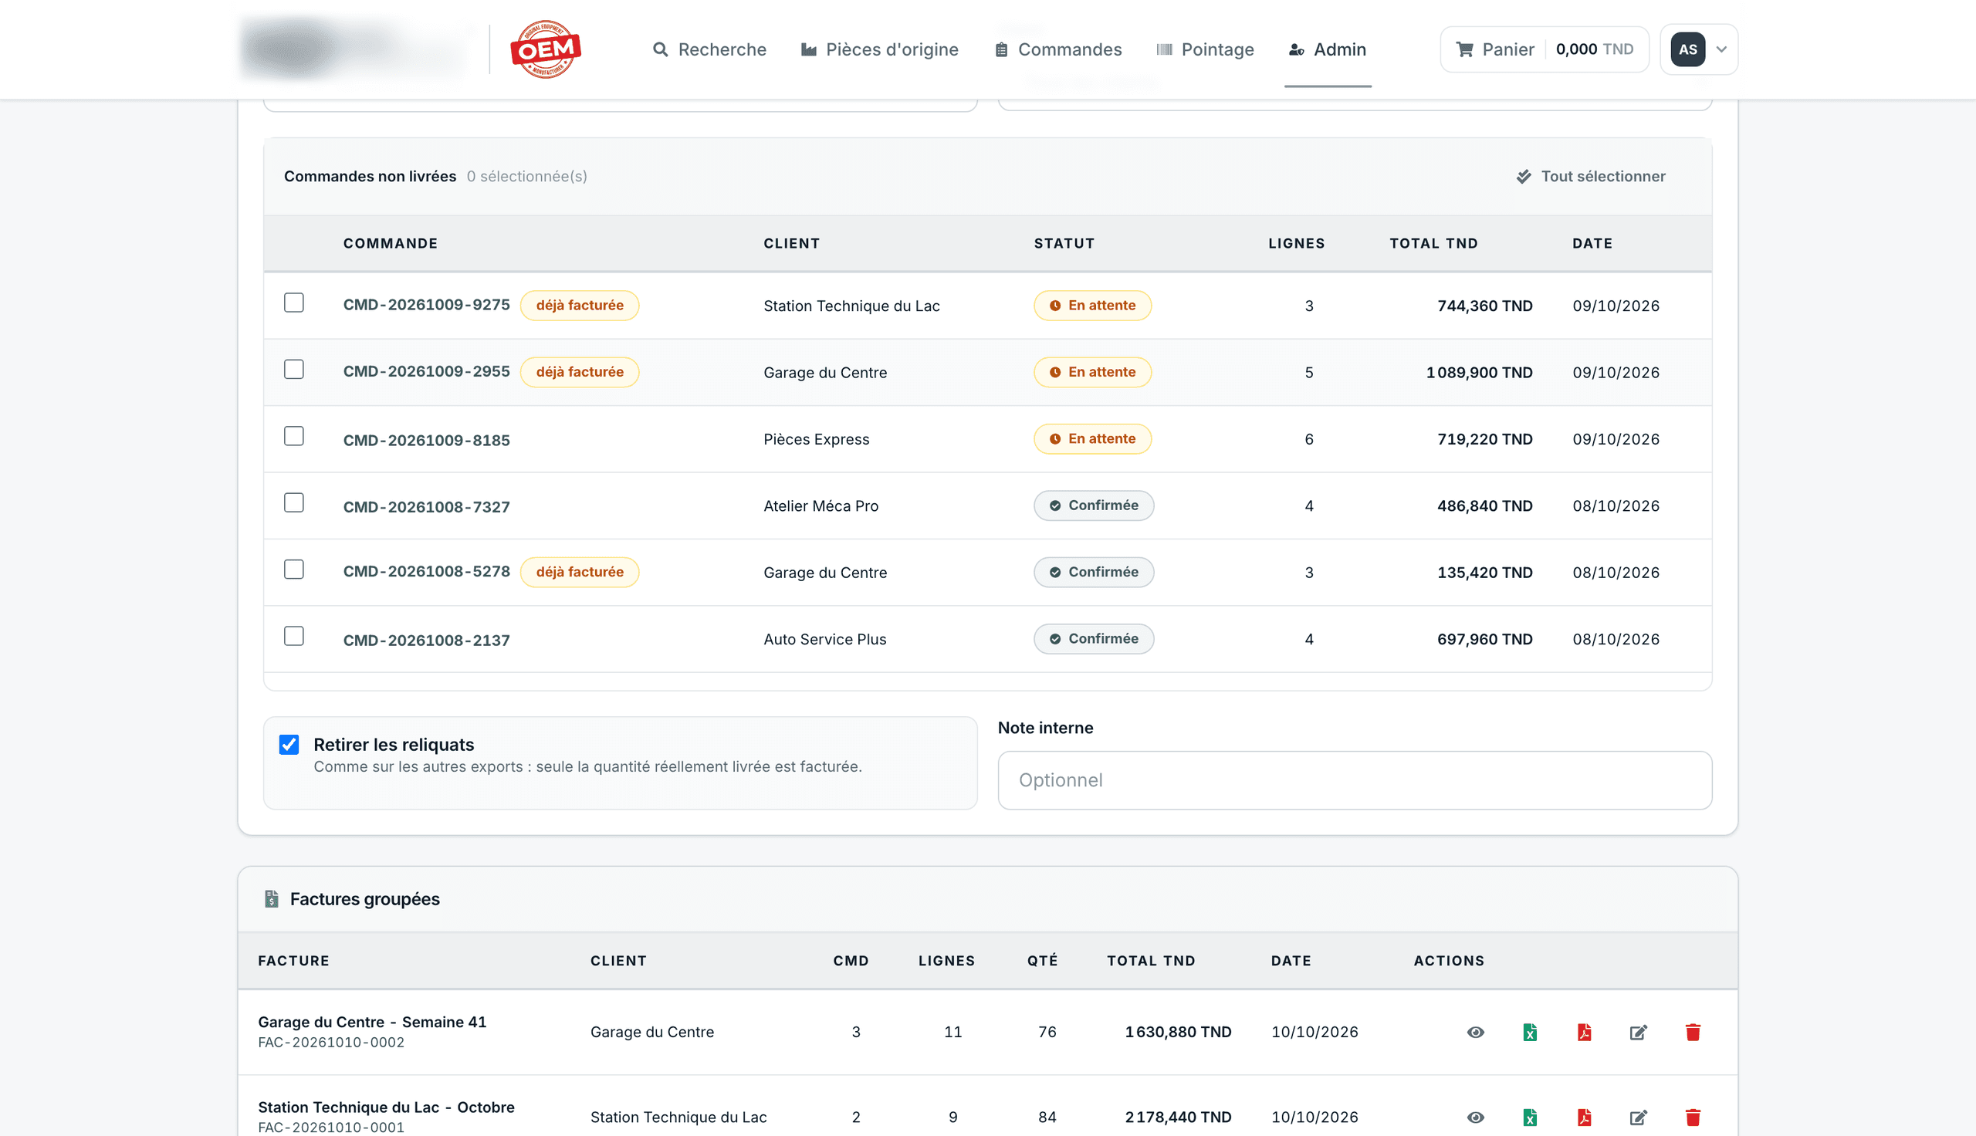Click Tout sélectionner
The height and width of the screenshot is (1136, 1976).
tap(1590, 176)
